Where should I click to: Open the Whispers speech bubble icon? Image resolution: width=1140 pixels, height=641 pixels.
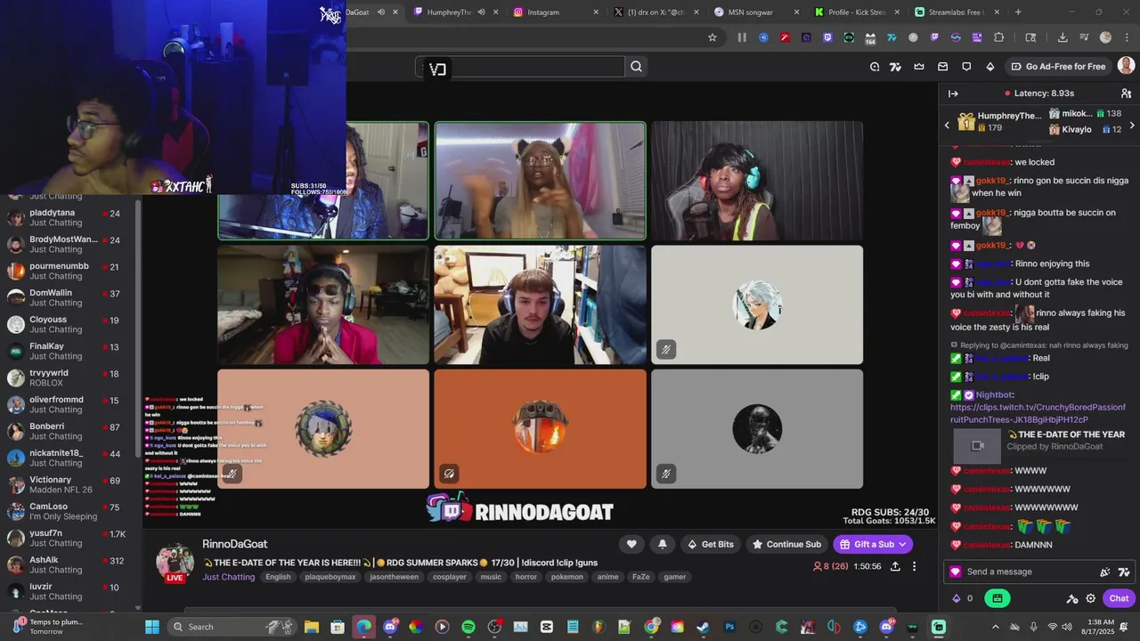[966, 67]
